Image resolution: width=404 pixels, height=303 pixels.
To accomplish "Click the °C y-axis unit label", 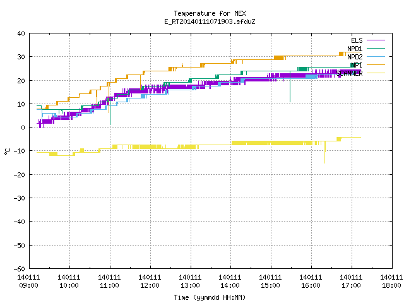I will [x=7, y=151].
